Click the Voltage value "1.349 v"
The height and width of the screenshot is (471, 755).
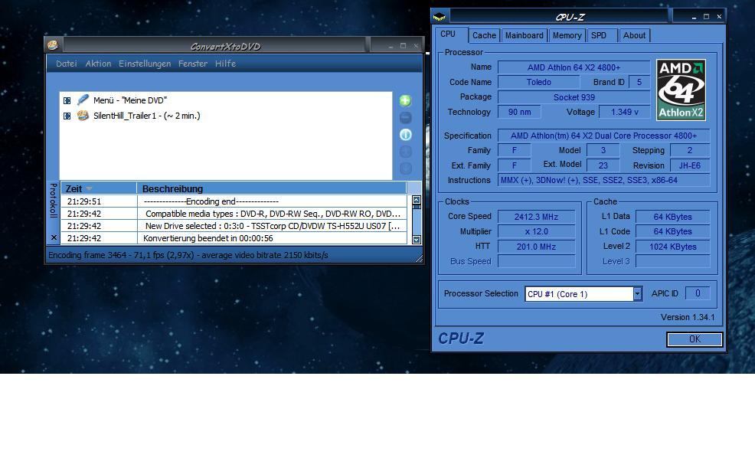coord(624,113)
